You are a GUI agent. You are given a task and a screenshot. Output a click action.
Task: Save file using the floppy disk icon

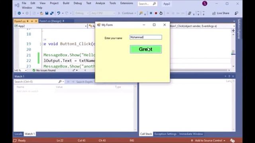(x=47, y=13)
